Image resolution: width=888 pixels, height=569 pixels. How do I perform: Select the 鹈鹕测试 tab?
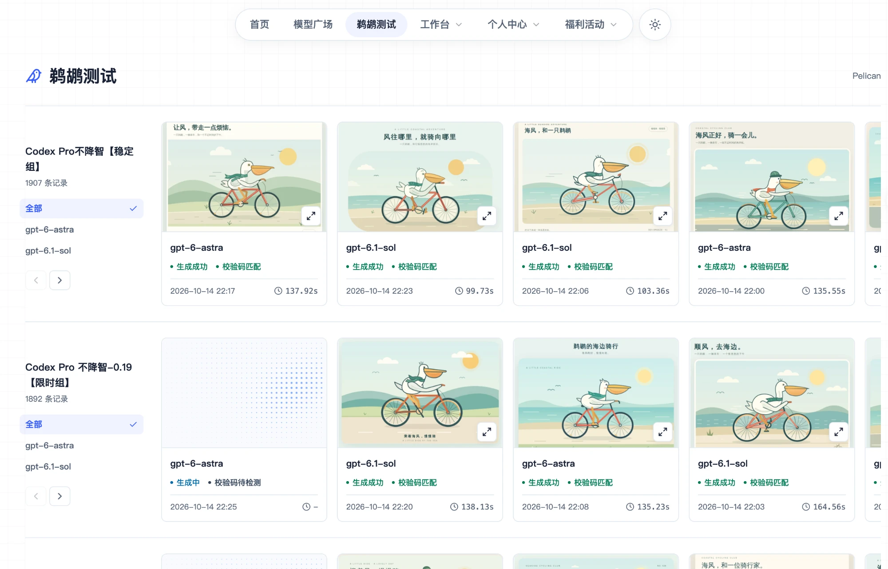pos(377,24)
